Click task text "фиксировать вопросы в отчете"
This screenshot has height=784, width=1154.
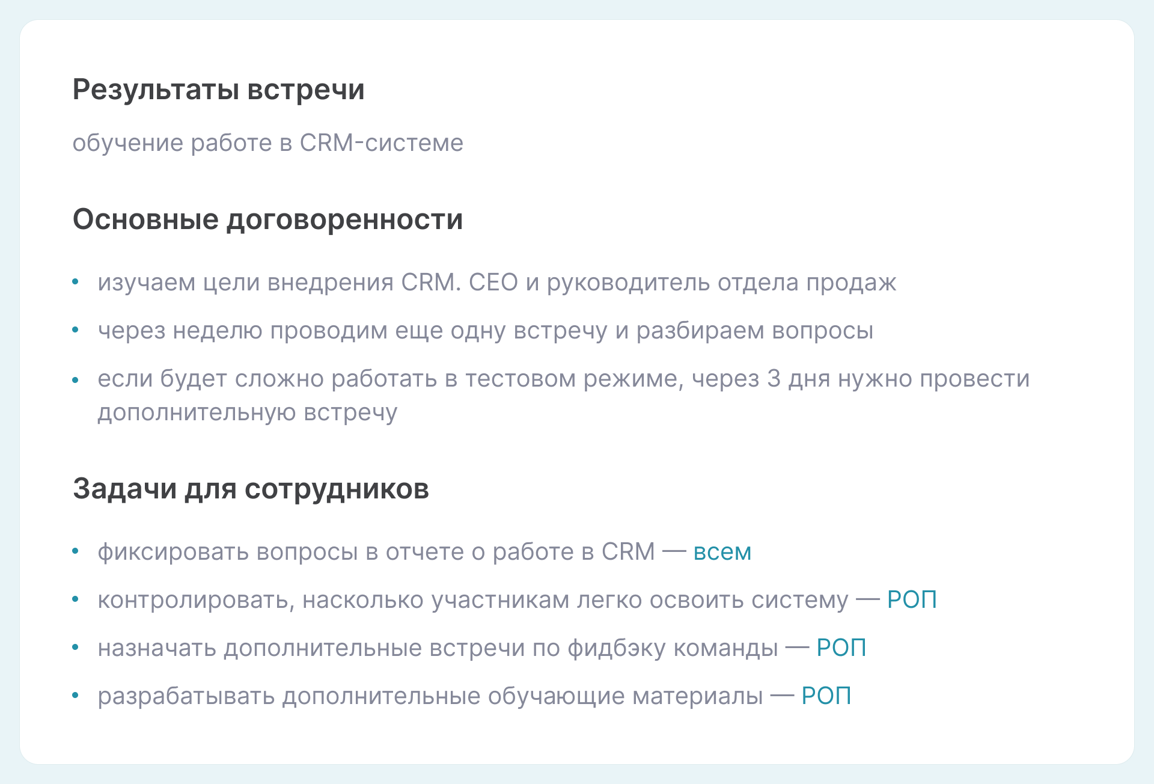[x=376, y=552]
